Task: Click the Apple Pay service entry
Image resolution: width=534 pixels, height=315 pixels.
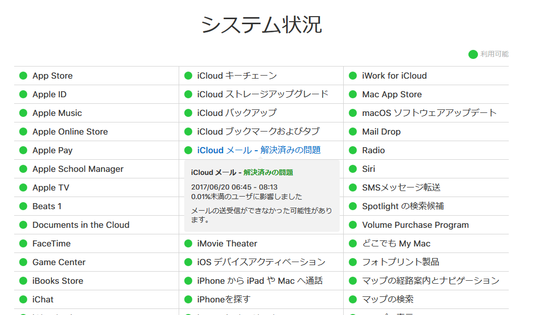Action: click(52, 150)
